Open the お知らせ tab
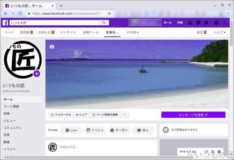Image resolution: width=234 pixels, height=160 pixels. [x=46, y=32]
